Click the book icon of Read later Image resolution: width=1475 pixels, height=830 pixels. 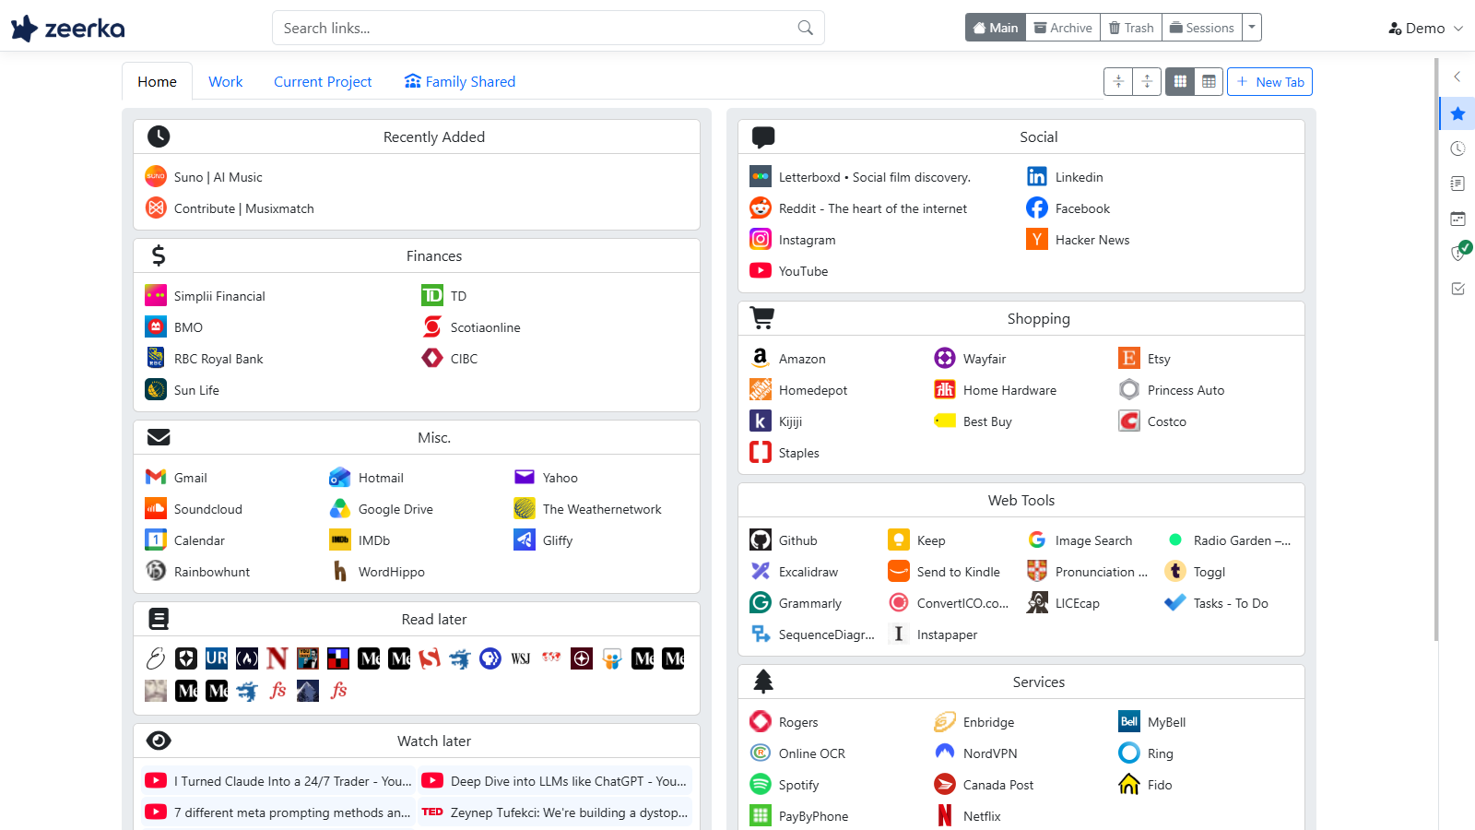point(159,619)
